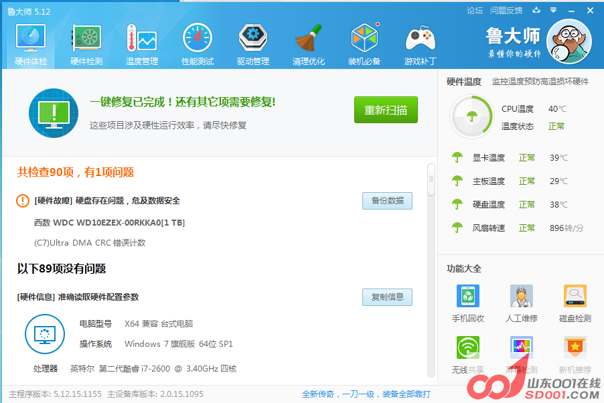Viewport: 604px width, 403px height.
Task: Switch to 硬件检测 hardware detection tab
Action: (x=86, y=44)
